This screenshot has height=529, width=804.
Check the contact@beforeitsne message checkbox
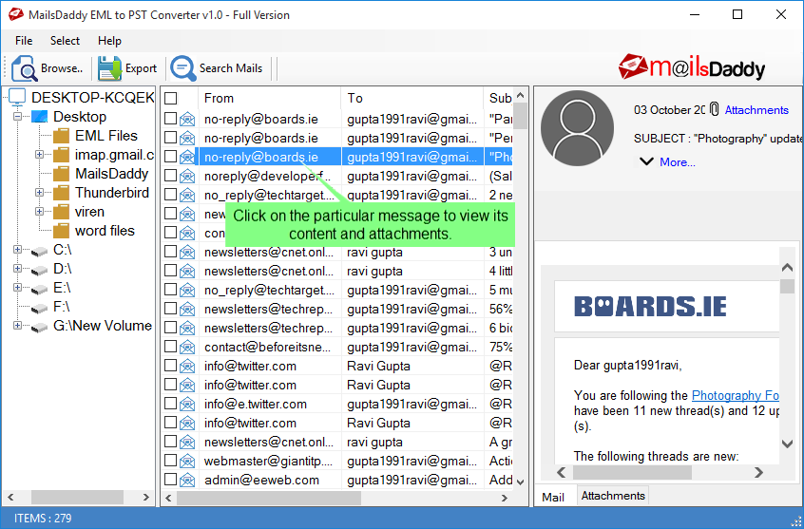tap(171, 347)
